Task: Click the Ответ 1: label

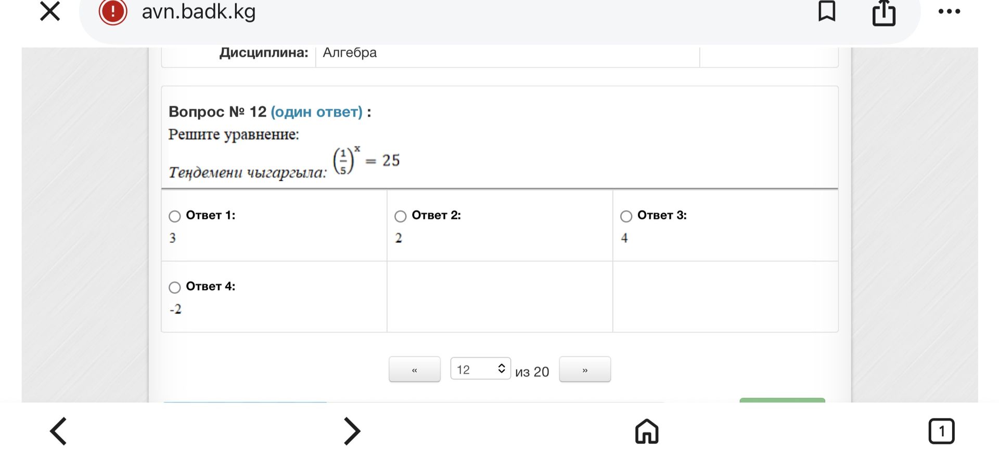Action: coord(210,215)
